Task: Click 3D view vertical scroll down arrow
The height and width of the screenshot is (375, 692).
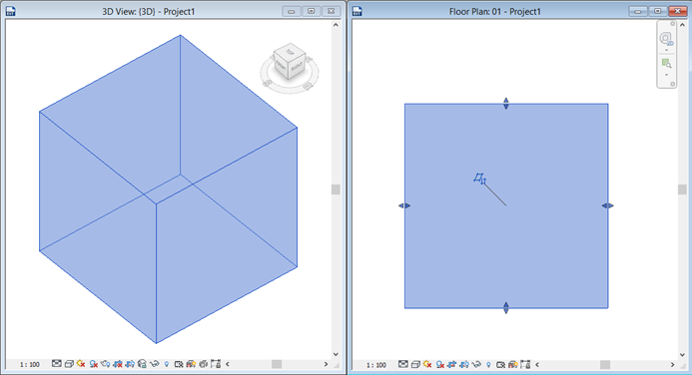Action: (336, 354)
